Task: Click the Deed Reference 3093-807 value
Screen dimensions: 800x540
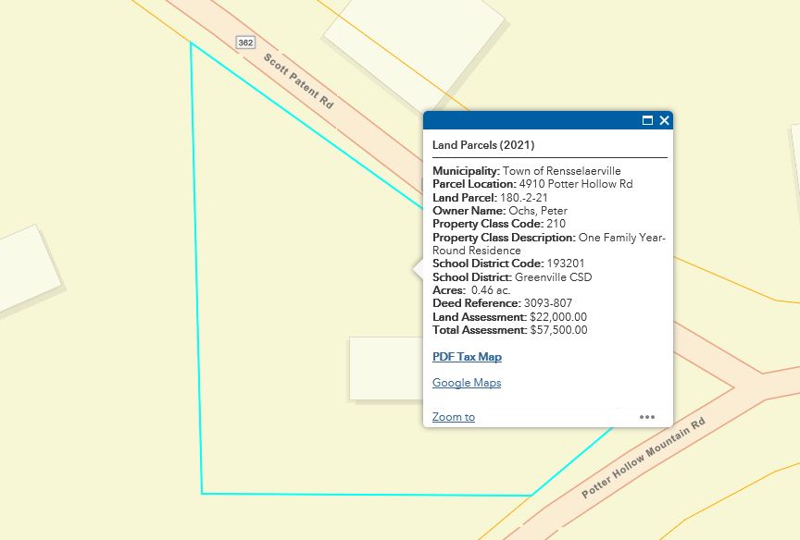Action: click(x=547, y=303)
